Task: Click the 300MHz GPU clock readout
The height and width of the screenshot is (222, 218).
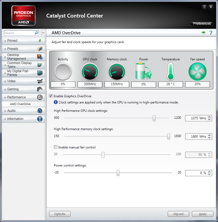Action: (x=90, y=84)
